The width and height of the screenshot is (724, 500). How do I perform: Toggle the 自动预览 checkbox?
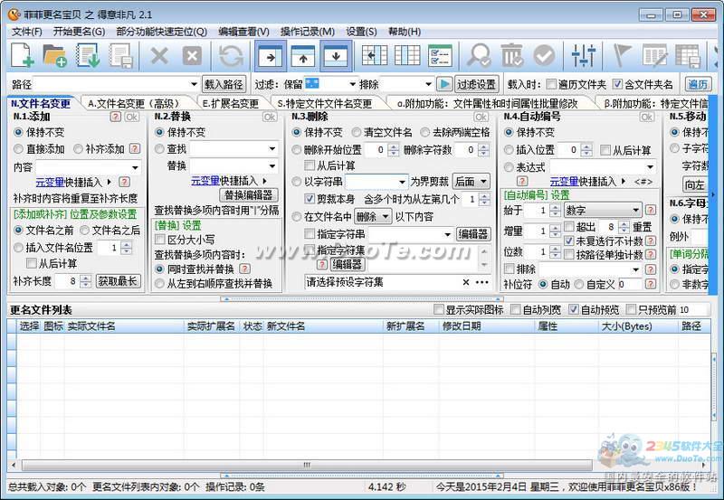pyautogui.click(x=574, y=309)
